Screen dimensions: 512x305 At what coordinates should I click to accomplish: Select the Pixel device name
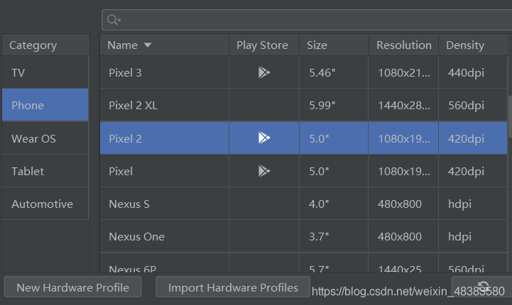tap(121, 171)
